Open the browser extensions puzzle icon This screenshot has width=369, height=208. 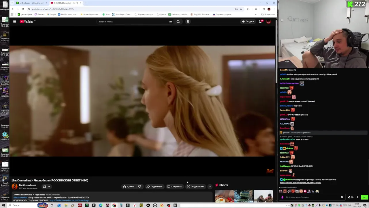(x=248, y=9)
